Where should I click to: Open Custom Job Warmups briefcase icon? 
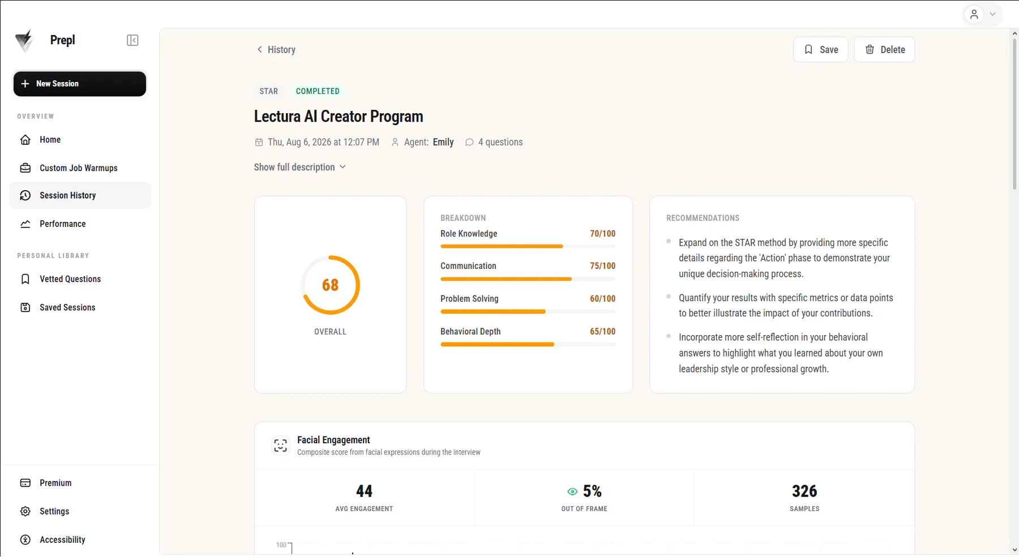tap(25, 168)
